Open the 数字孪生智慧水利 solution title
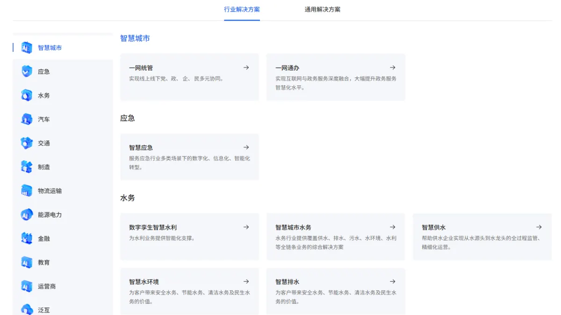 point(153,228)
